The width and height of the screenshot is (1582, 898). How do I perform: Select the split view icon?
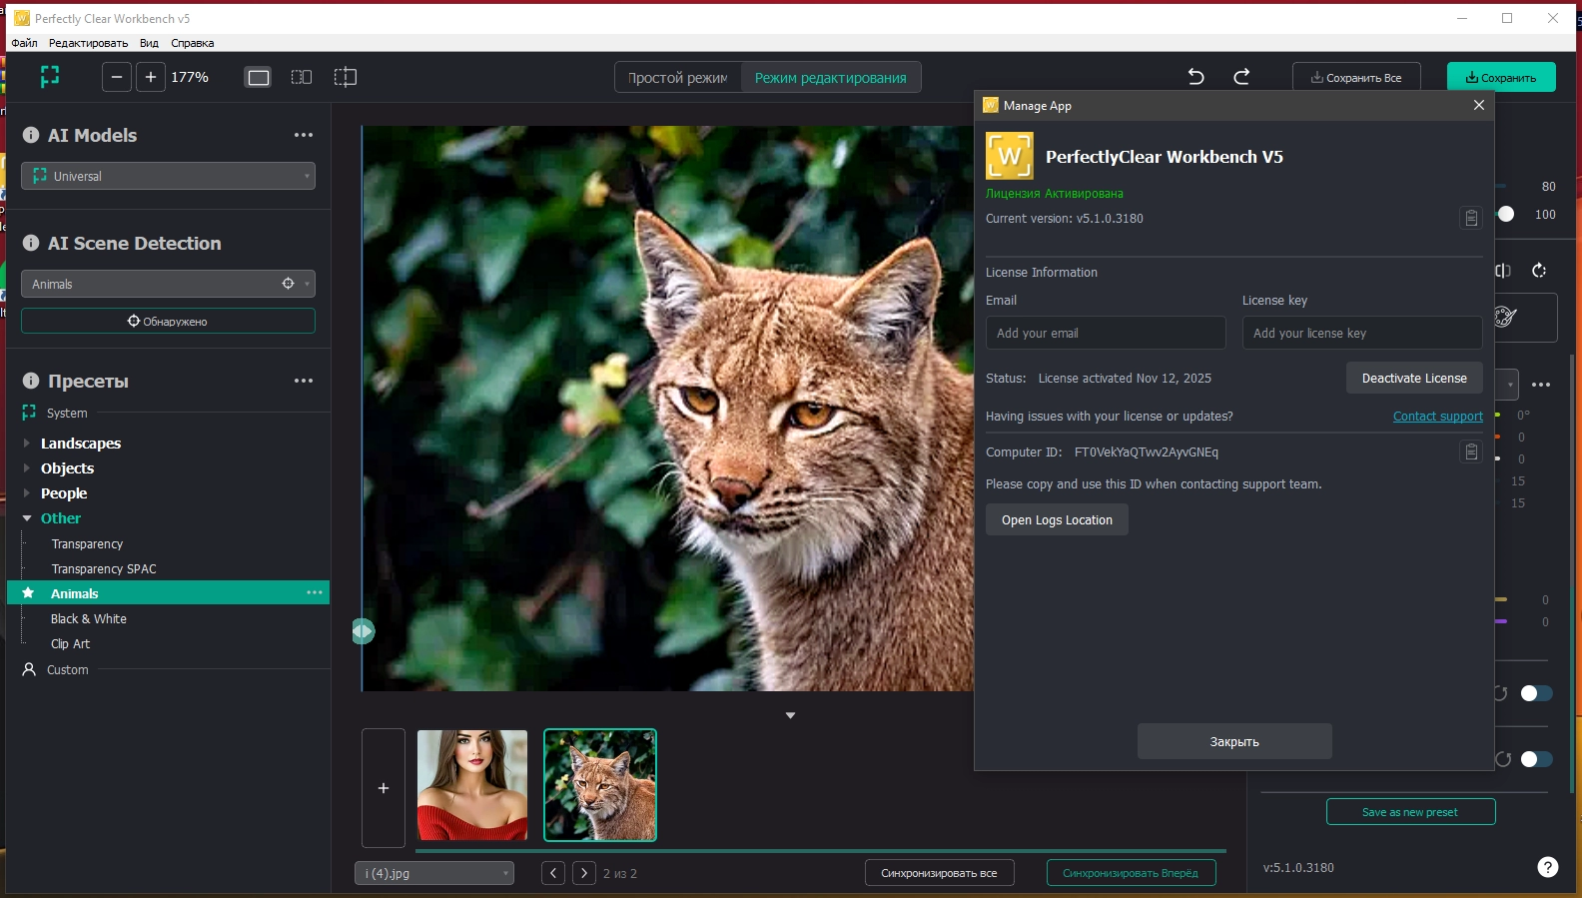pyautogui.click(x=346, y=77)
